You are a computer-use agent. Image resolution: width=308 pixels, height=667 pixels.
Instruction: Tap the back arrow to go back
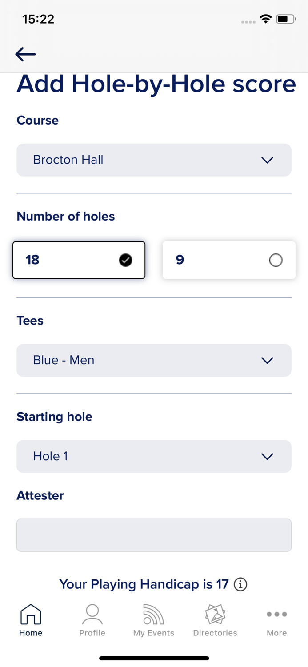(25, 54)
